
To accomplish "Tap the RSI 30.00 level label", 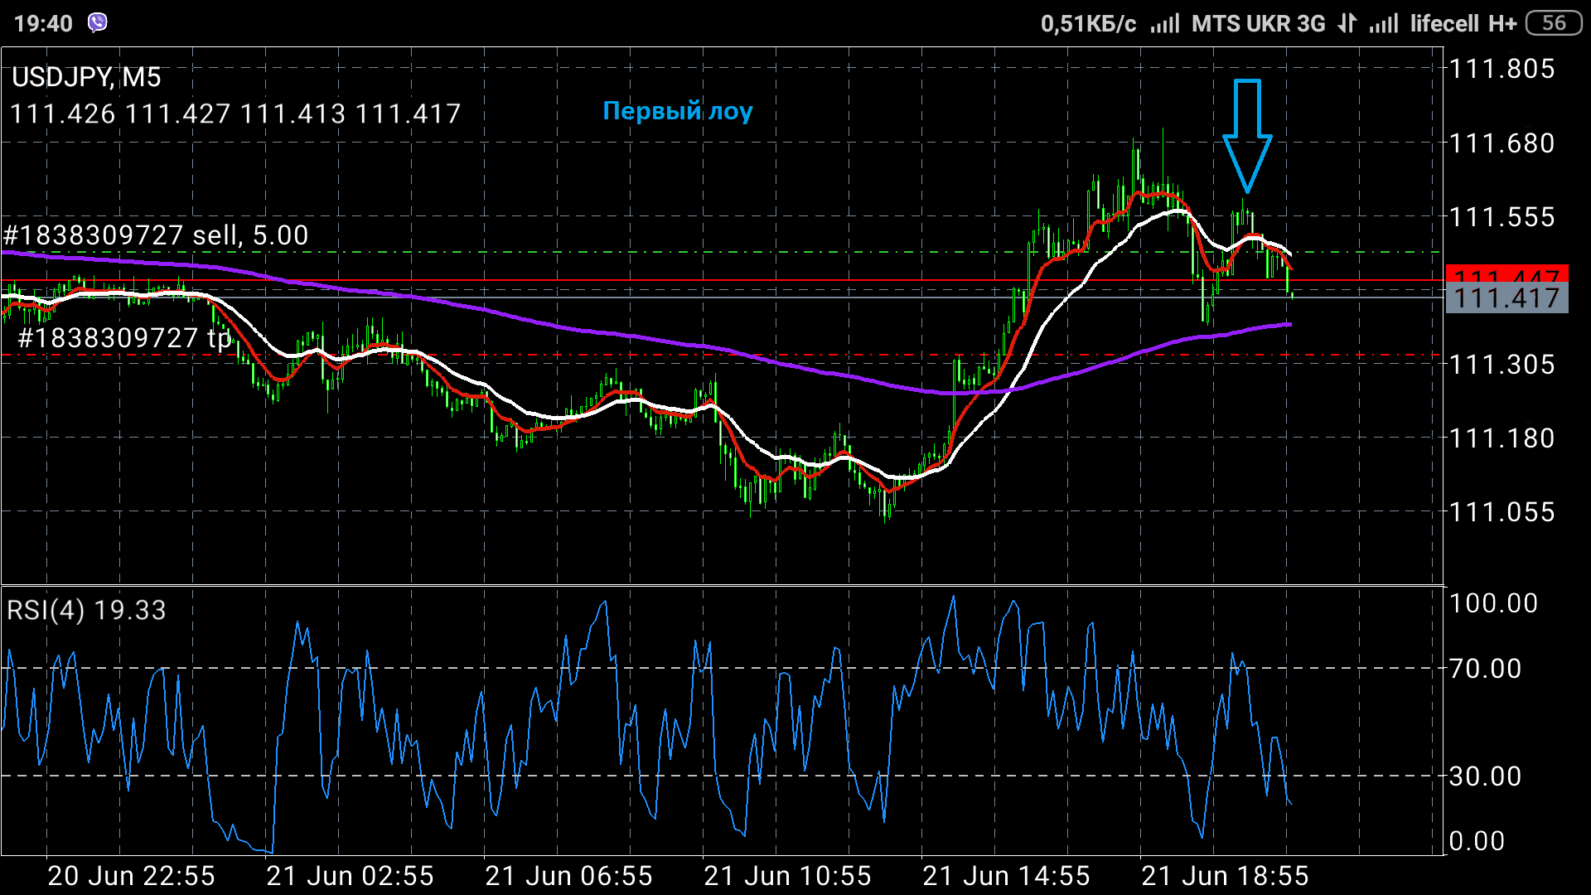I will pos(1485,776).
